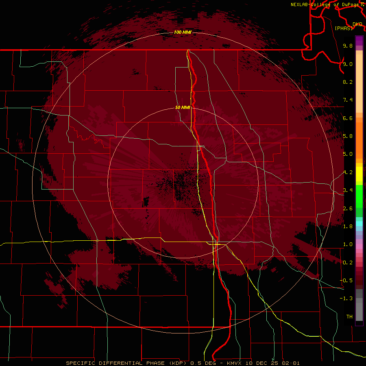Pick the peach segment of the color bar
366x366 pixels.
click(359, 83)
